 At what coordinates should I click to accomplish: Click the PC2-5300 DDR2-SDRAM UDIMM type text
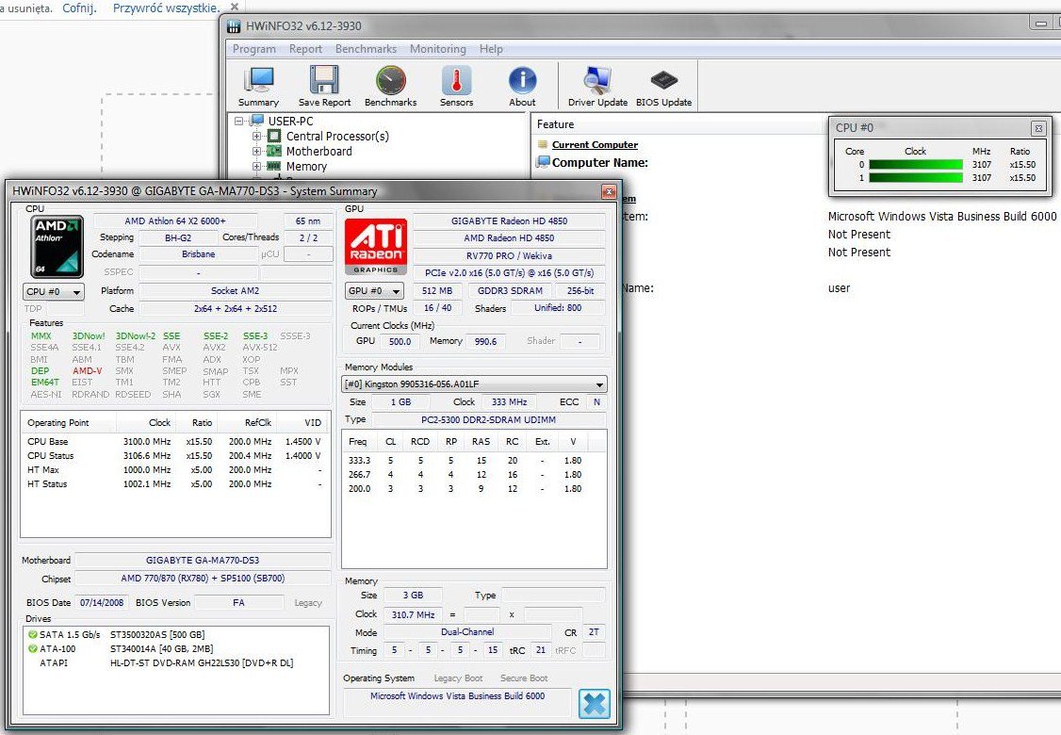pyautogui.click(x=488, y=419)
